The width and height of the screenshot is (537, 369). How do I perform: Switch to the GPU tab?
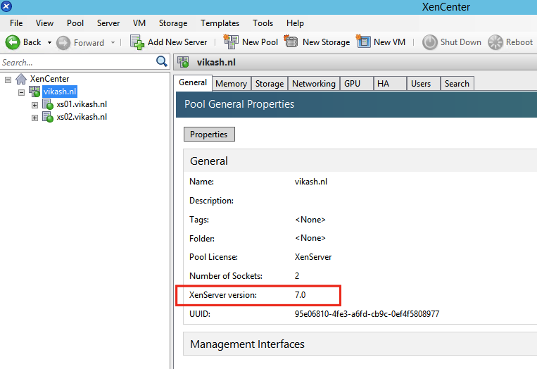pyautogui.click(x=356, y=84)
